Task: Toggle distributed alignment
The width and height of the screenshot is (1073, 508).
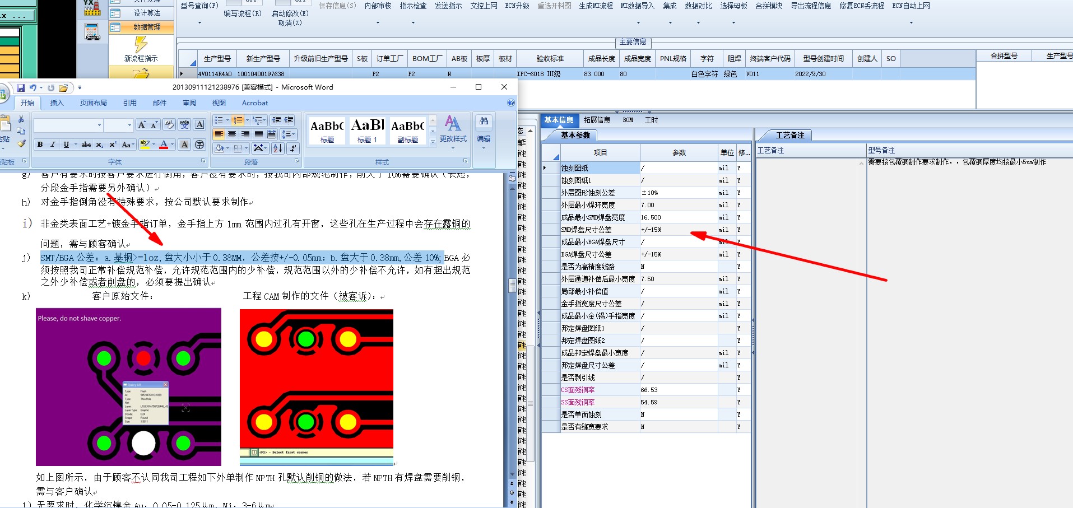Action: click(272, 134)
